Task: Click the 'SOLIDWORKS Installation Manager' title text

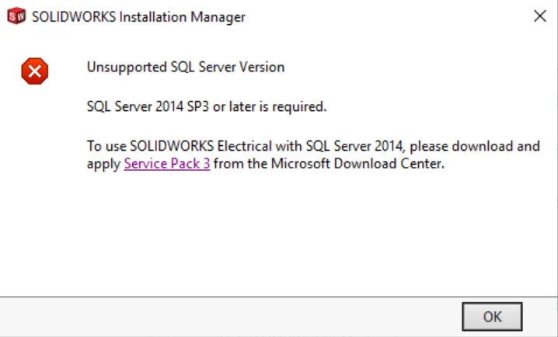Action: tap(138, 17)
